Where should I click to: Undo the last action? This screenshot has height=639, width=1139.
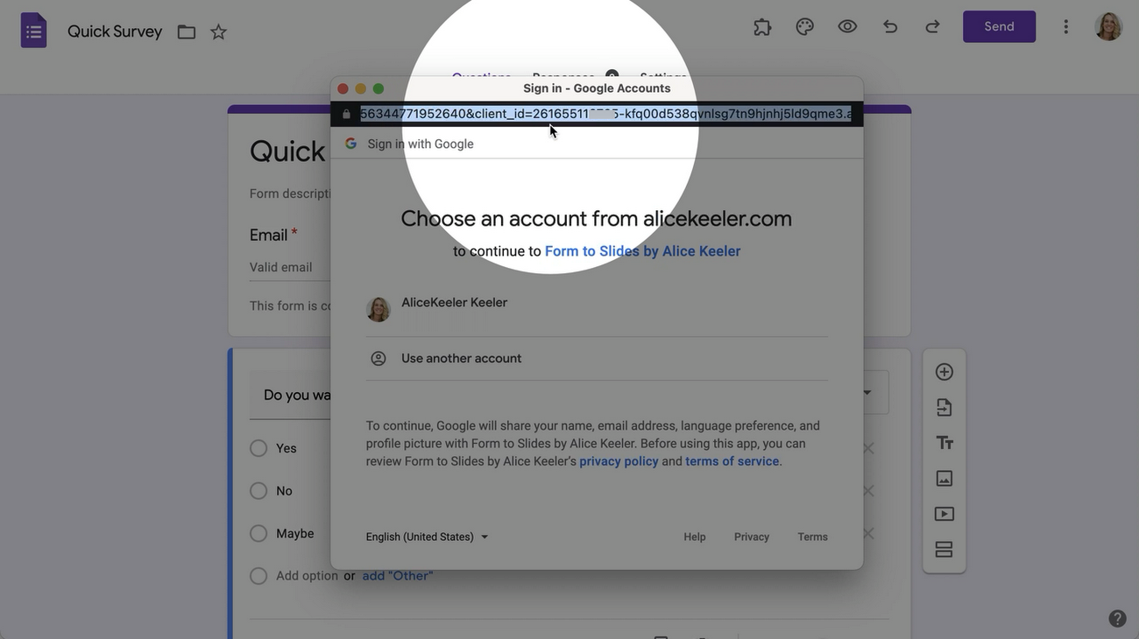click(x=890, y=27)
